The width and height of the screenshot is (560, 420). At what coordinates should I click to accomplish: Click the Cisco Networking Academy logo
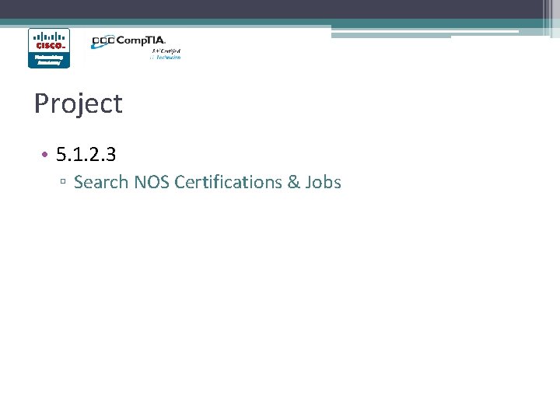coord(49,48)
